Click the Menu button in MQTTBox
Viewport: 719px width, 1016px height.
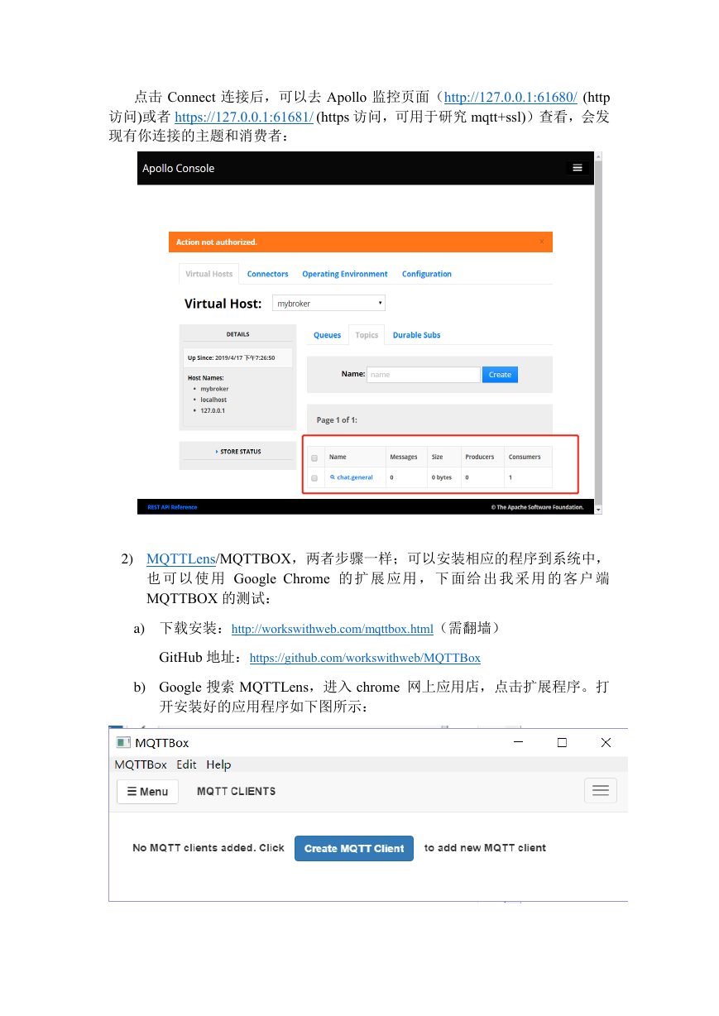[x=147, y=792]
